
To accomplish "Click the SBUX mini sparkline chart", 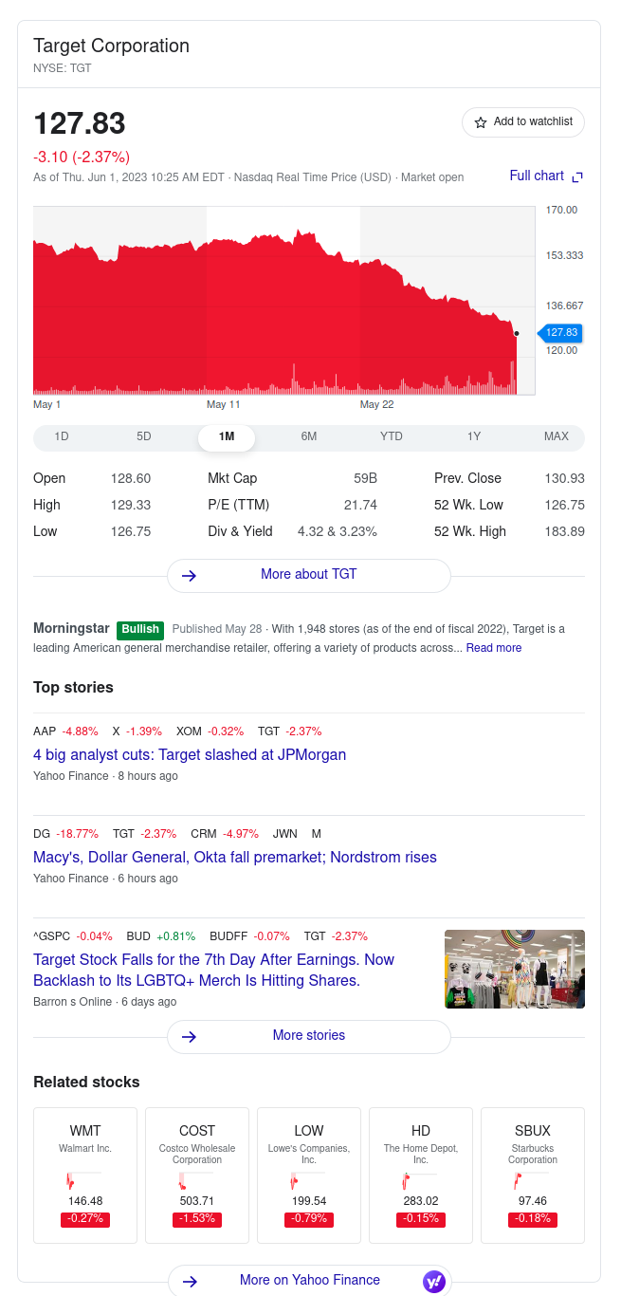I will coord(531,1180).
